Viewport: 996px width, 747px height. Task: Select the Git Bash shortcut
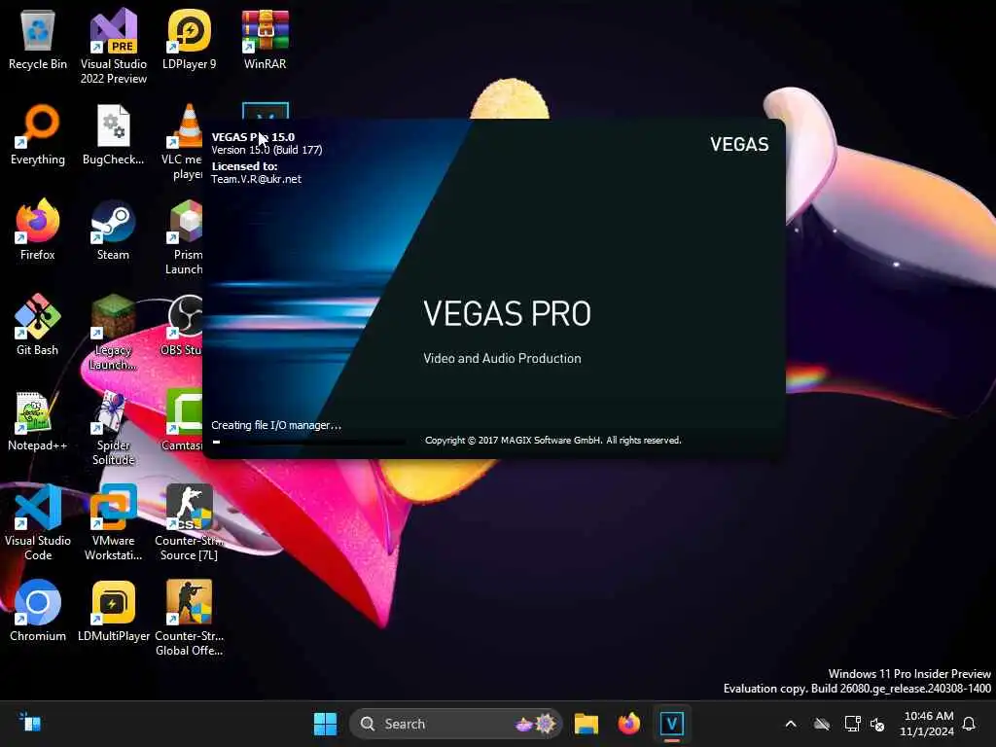pyautogui.click(x=38, y=325)
